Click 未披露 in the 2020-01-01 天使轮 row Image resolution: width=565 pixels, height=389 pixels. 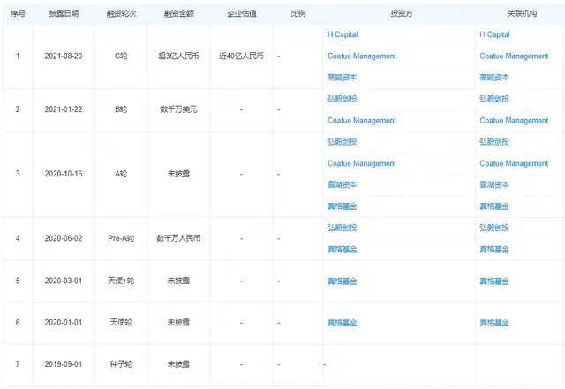[x=178, y=322]
